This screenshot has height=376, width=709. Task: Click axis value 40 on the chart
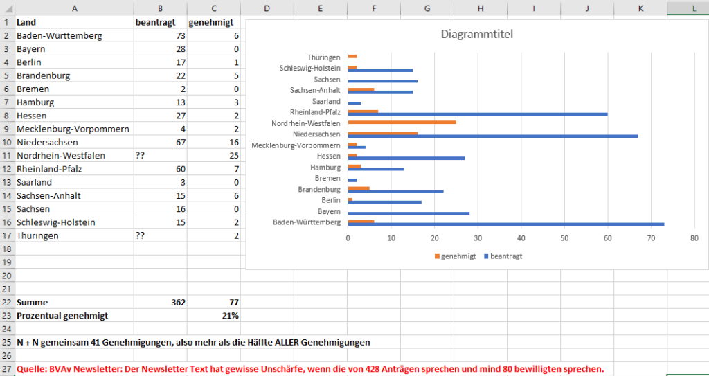pos(521,239)
